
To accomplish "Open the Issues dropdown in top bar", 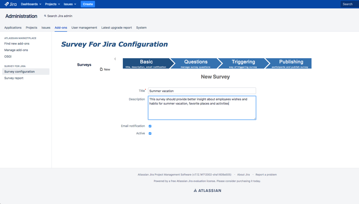I will (x=70, y=4).
